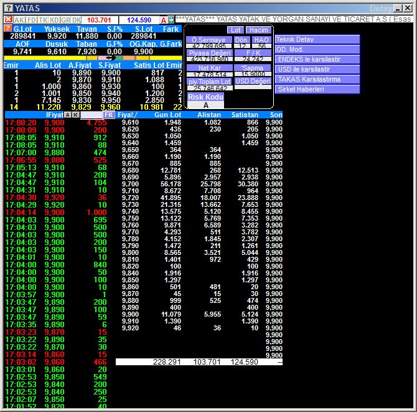Click the 7.145 Alis Lot order

[x=51, y=100]
